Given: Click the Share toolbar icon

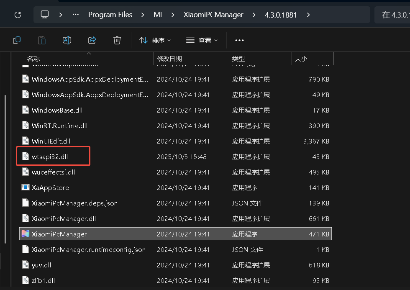Looking at the screenshot, I should [x=92, y=40].
